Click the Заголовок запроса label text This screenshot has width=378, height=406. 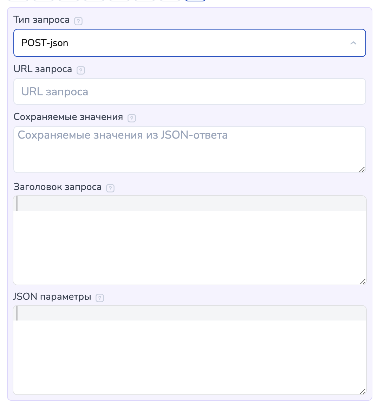click(57, 187)
